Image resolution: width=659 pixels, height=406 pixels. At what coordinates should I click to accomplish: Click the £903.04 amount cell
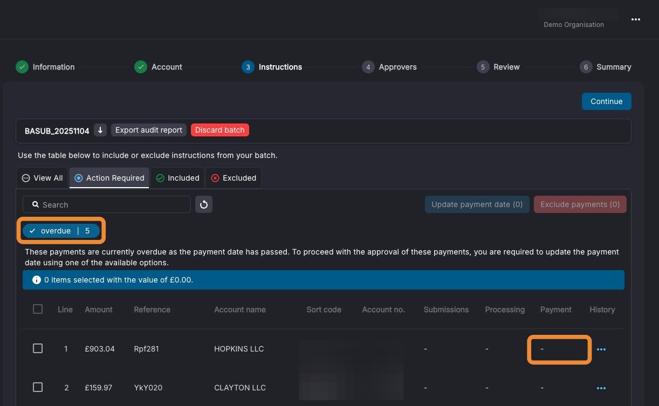pyautogui.click(x=100, y=349)
